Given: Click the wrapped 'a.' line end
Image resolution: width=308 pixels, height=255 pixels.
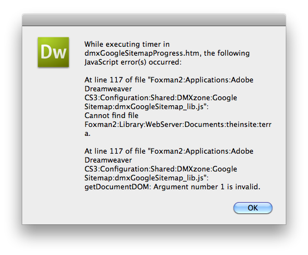Looking at the screenshot, I should click(87, 134).
